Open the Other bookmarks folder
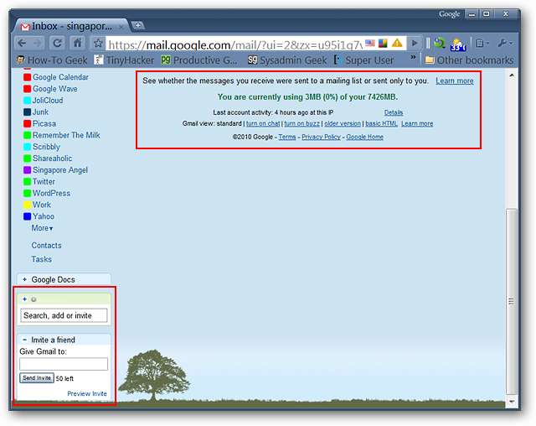 coord(469,60)
